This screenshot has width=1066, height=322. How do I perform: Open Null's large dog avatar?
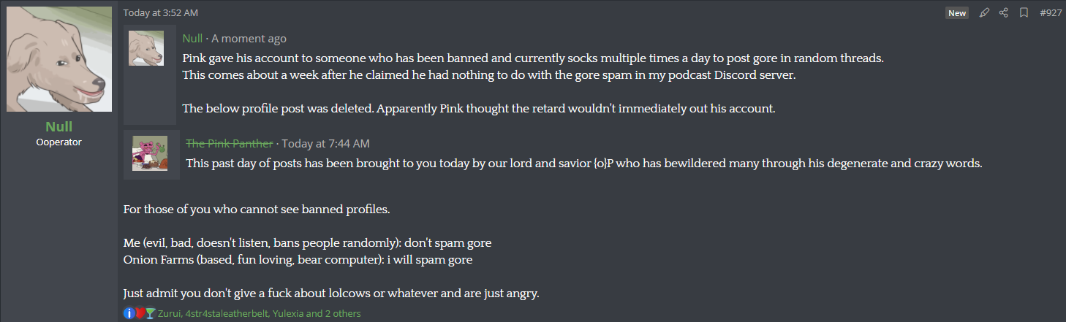(59, 59)
